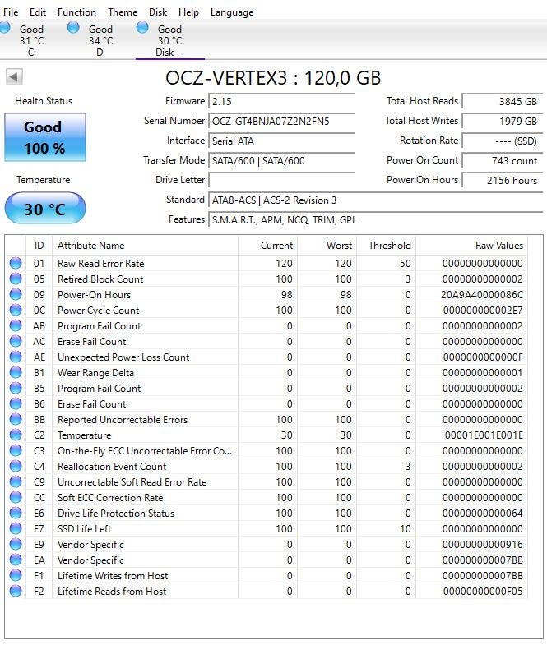
Task: Click status icon for AB Program Fail Count
Action: [16, 325]
